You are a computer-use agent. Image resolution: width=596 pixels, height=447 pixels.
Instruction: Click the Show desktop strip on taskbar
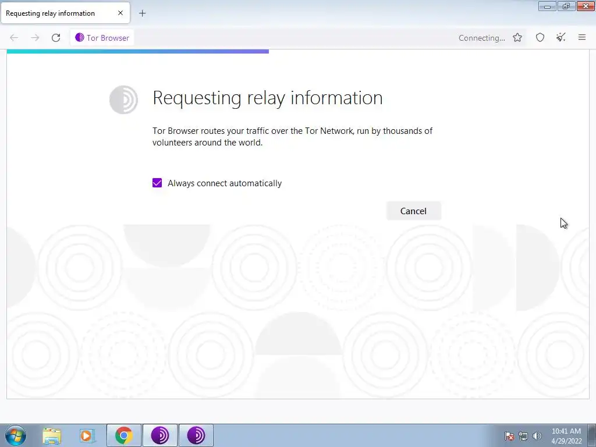[x=592, y=435]
